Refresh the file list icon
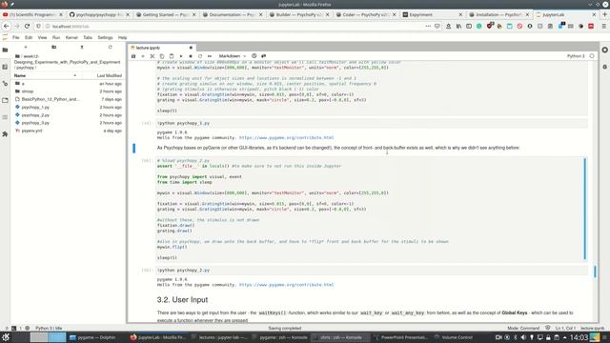 (x=111, y=47)
